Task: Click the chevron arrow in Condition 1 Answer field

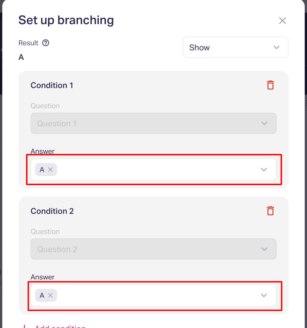Action: (264, 170)
